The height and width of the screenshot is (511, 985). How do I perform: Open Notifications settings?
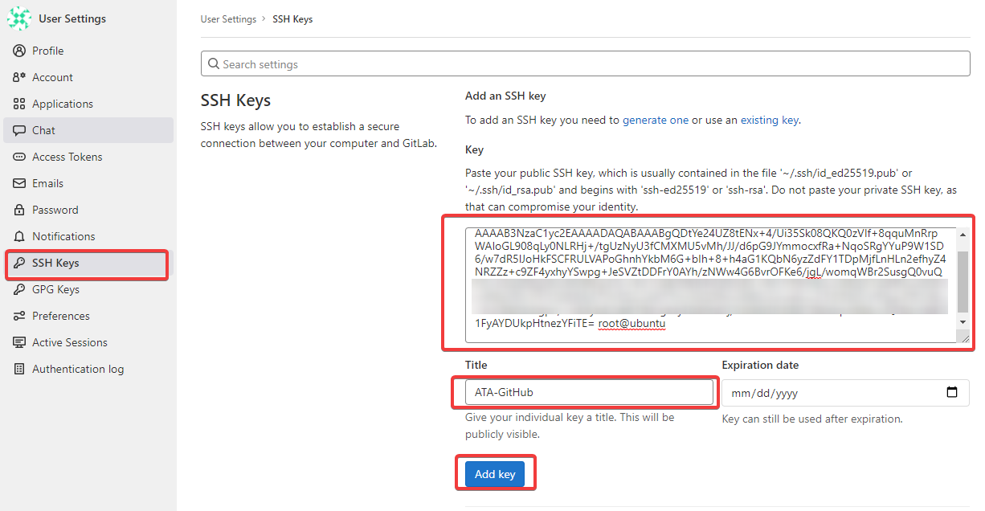click(x=88, y=236)
